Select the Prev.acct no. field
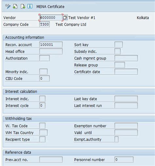The height and width of the screenshot is (166, 155). pyautogui.click(x=51, y=160)
